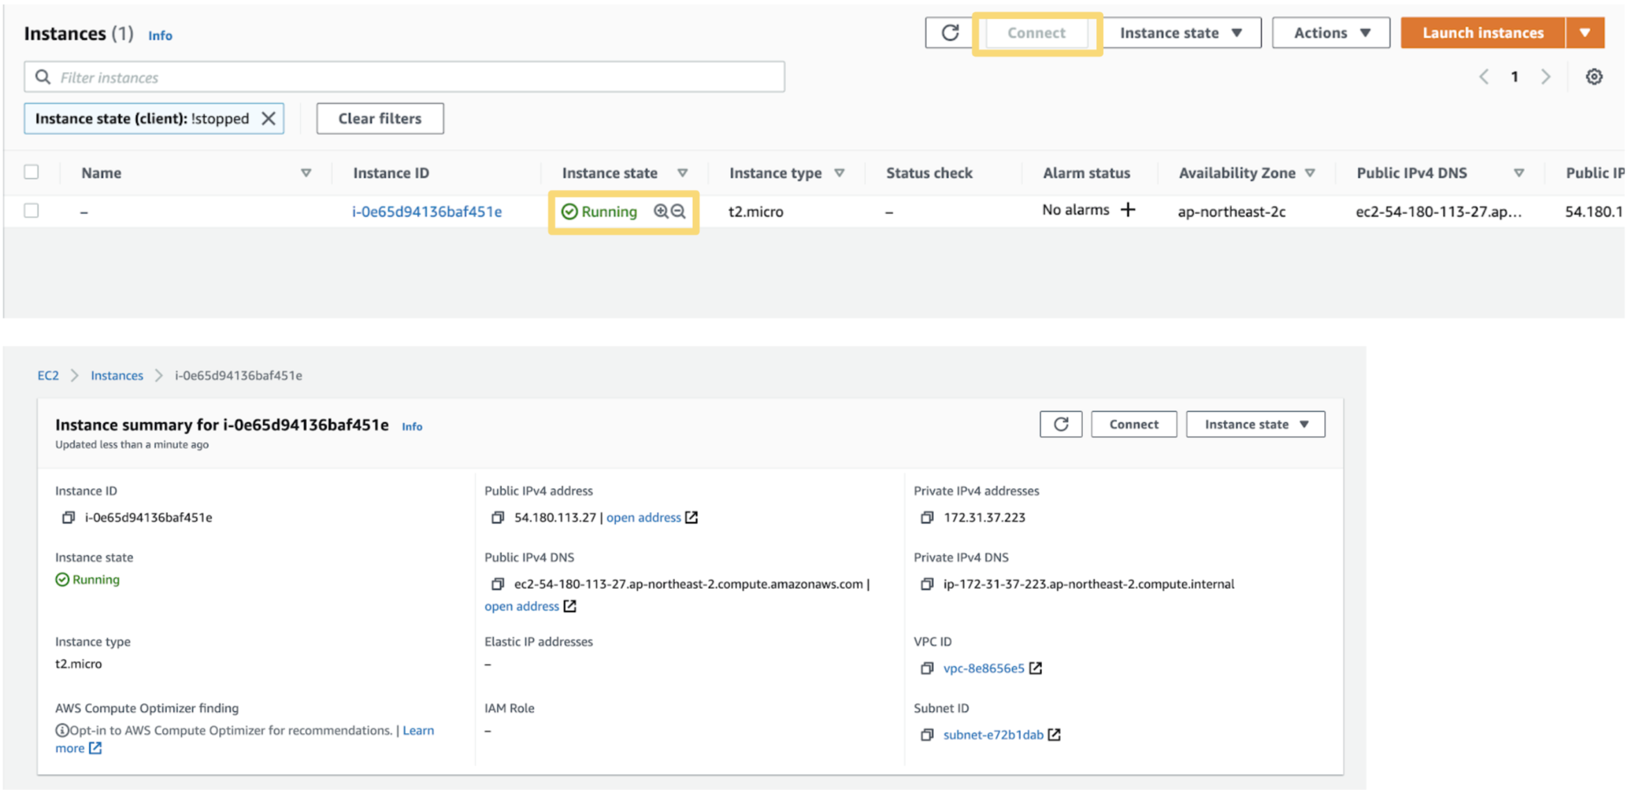The width and height of the screenshot is (1631, 790).
Task: Open instances table settings gear
Action: point(1594,77)
